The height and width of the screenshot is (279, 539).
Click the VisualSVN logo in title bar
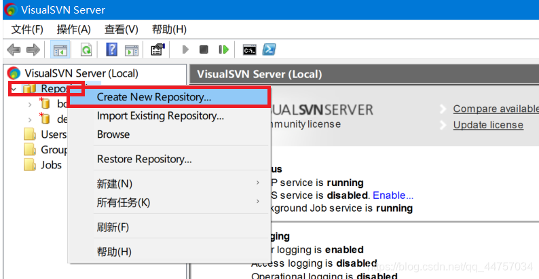(x=11, y=10)
